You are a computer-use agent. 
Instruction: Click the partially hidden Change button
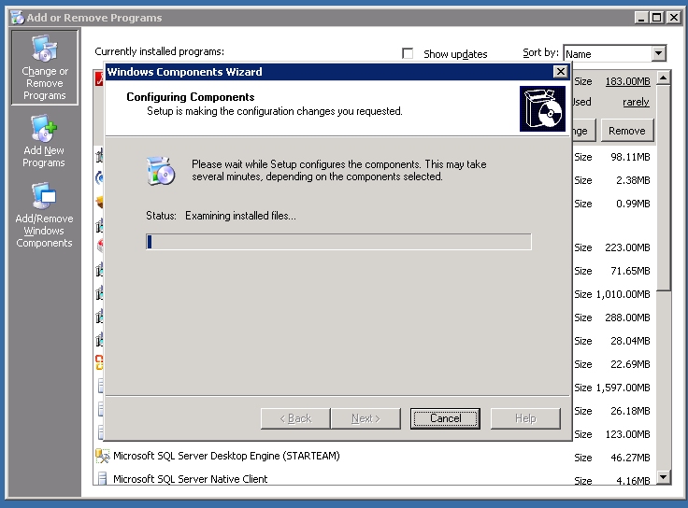[583, 131]
